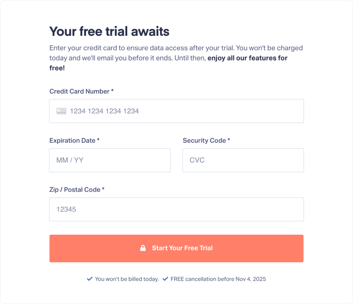
Task: Click the "Zip / Postal Code" label
Action: [75, 190]
